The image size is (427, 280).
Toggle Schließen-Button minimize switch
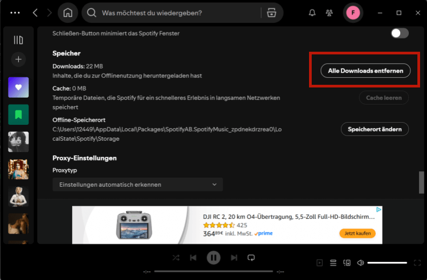[x=400, y=33]
